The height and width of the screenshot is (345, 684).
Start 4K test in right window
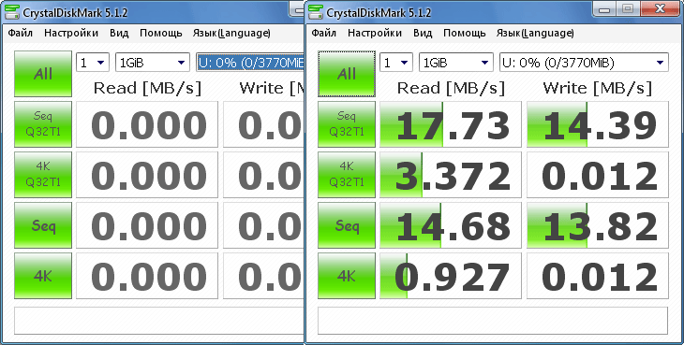click(x=347, y=276)
